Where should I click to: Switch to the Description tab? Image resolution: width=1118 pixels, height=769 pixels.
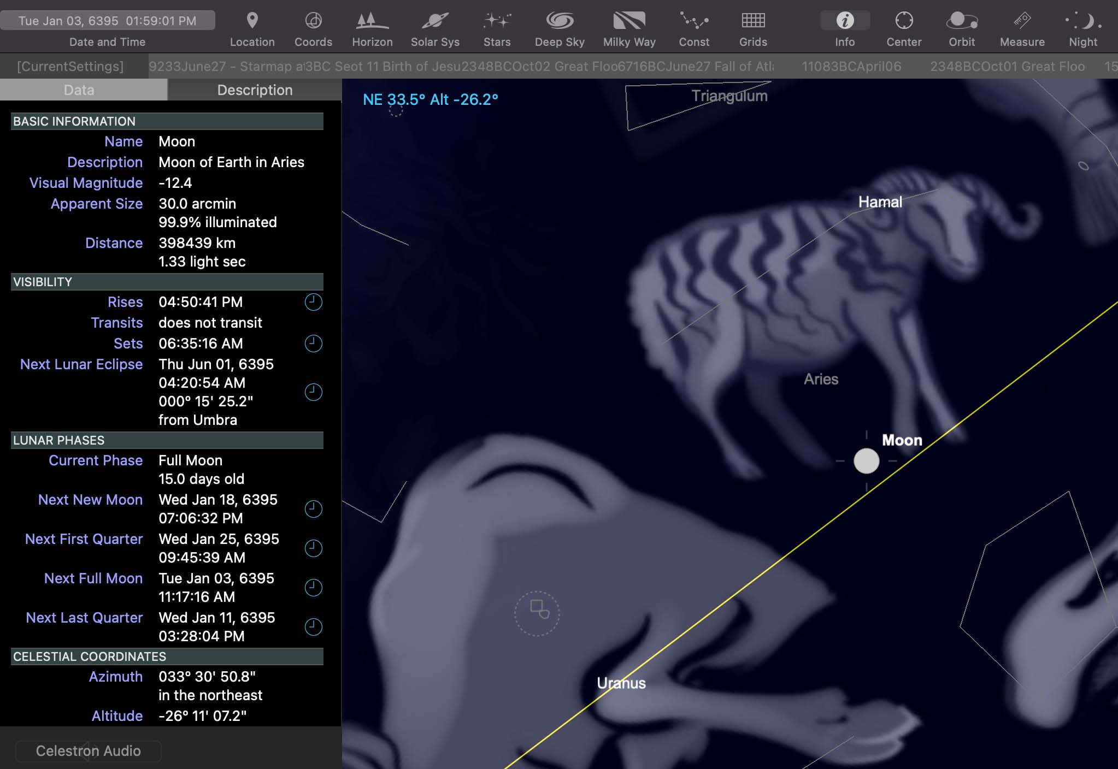pyautogui.click(x=255, y=90)
